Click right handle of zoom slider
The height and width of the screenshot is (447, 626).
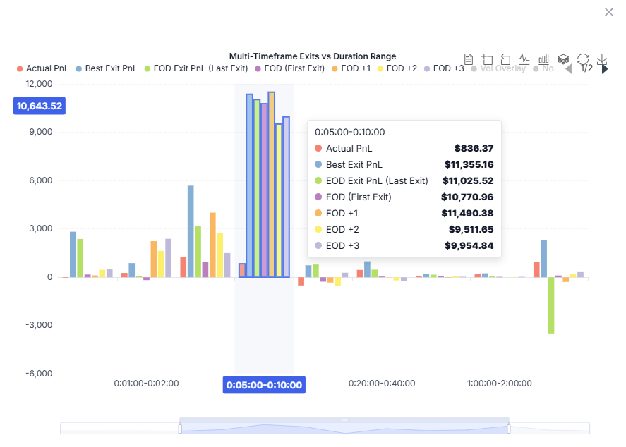tap(509, 429)
